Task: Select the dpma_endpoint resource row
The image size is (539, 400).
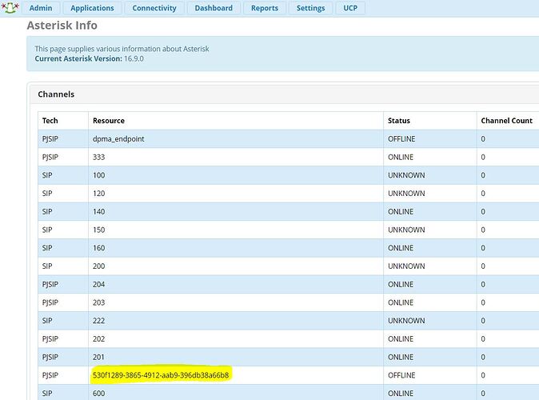Action: [118, 139]
